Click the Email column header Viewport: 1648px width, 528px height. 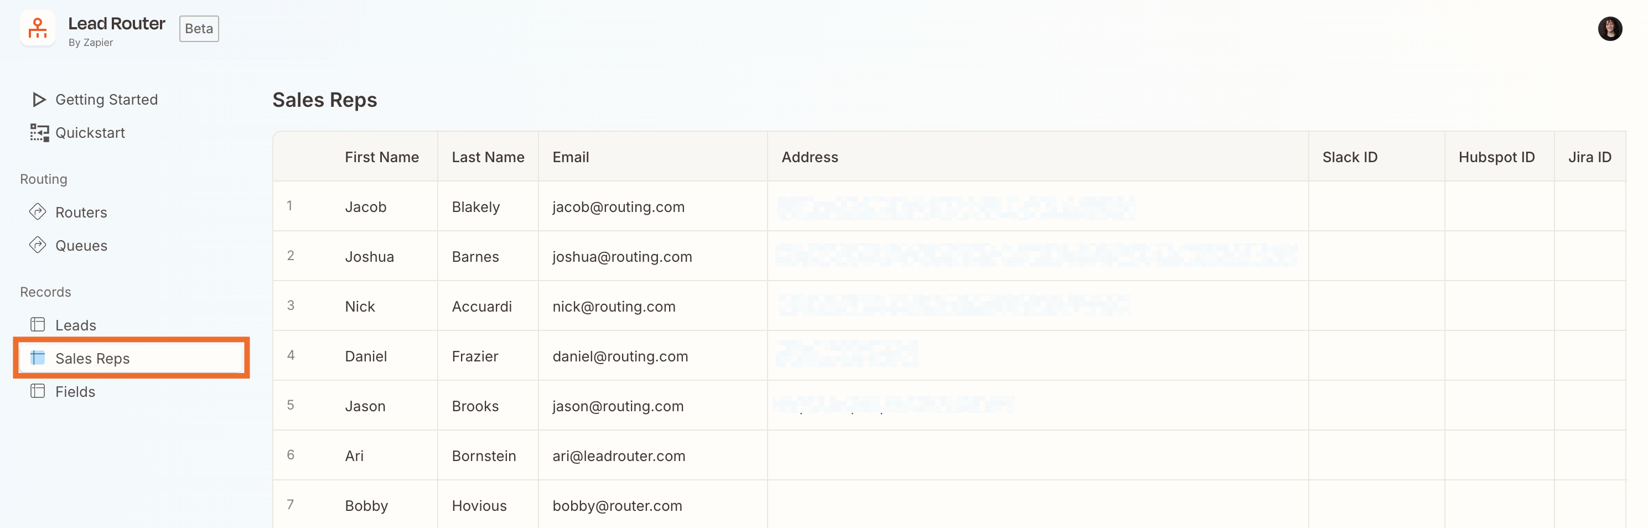(x=570, y=156)
